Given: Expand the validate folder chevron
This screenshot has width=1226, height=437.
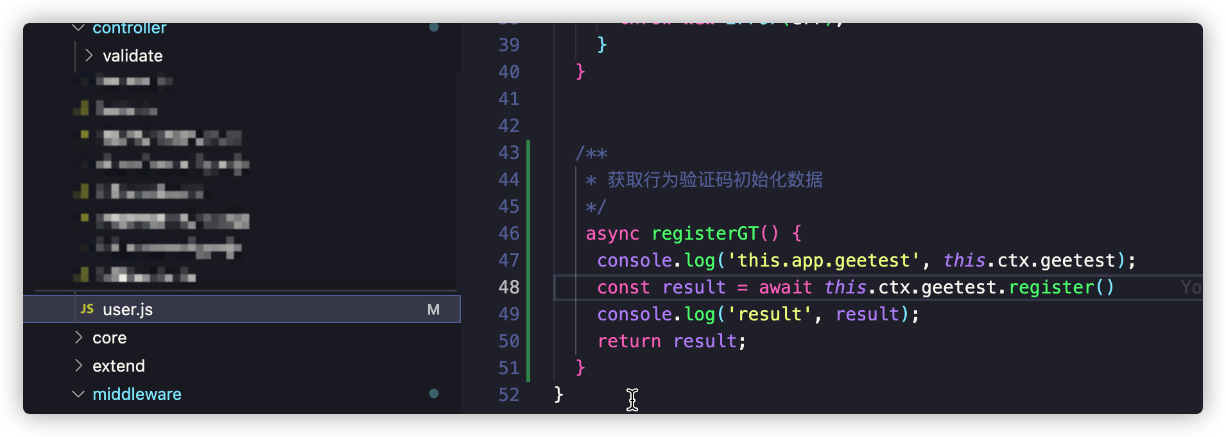Looking at the screenshot, I should click(x=89, y=56).
